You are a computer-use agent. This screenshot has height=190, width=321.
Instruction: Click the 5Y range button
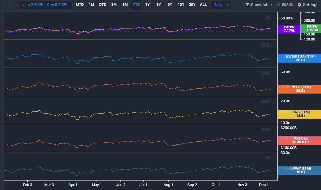point(170,5)
